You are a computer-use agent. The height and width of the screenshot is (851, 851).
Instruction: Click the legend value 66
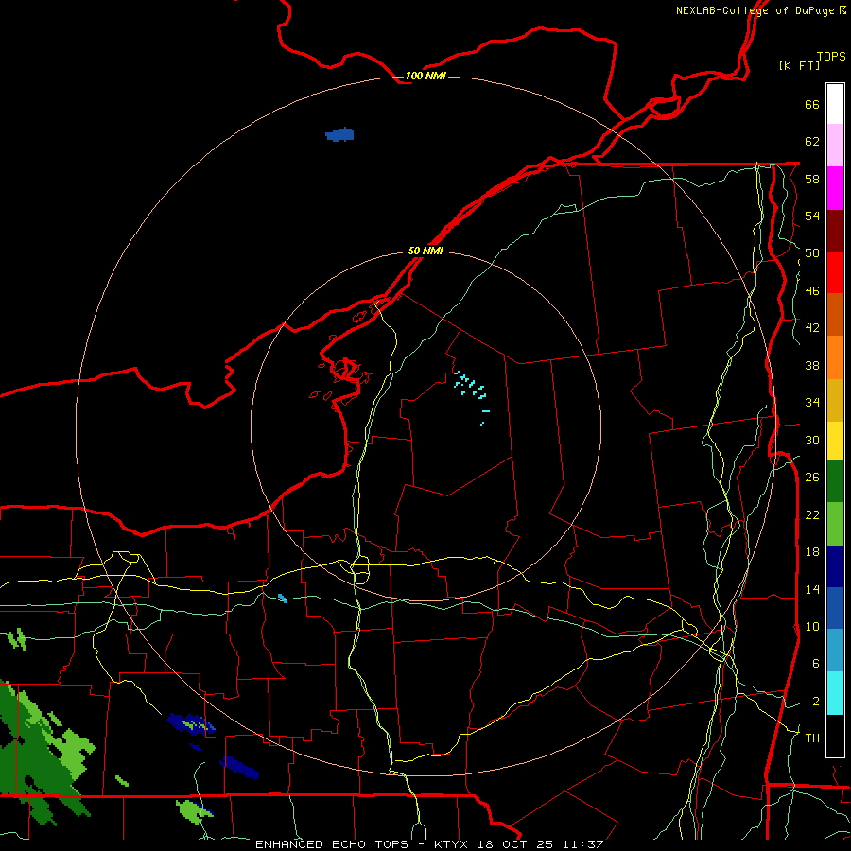(812, 104)
